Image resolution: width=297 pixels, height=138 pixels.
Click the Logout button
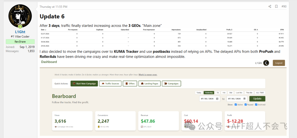(x=279, y=63)
